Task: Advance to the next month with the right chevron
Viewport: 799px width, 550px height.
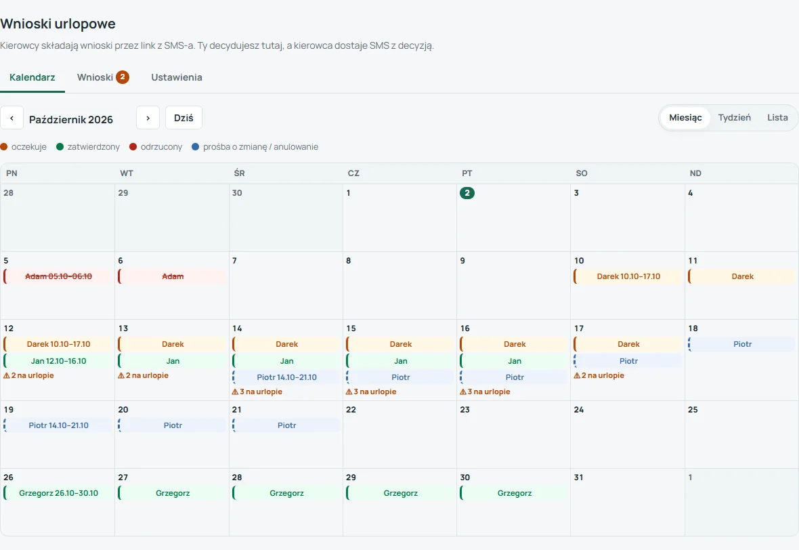Action: 148,118
